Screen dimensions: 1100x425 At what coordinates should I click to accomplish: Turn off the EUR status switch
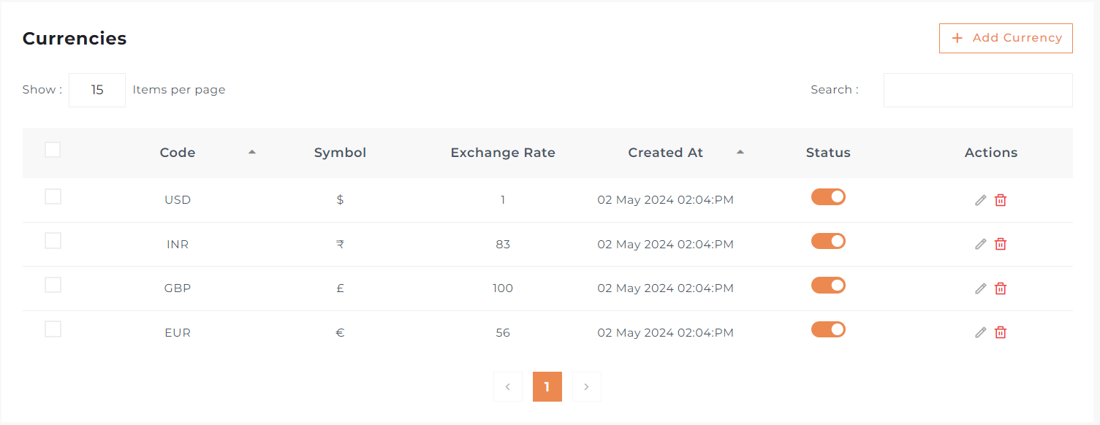[828, 329]
